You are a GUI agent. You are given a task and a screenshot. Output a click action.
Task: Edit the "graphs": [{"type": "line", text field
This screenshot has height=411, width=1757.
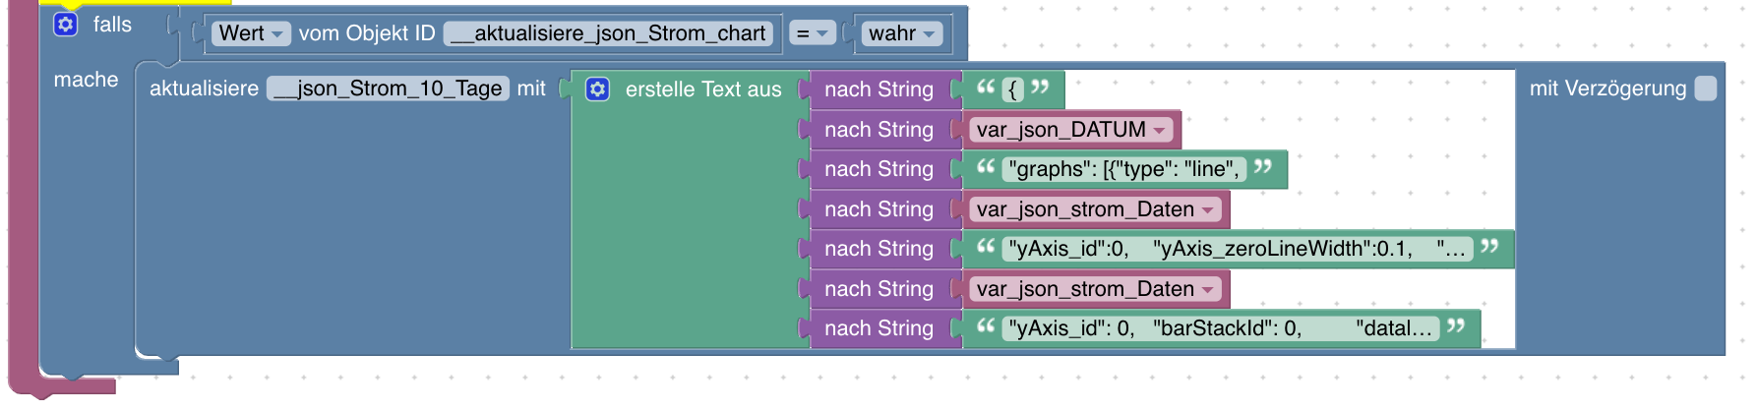(x=1123, y=169)
